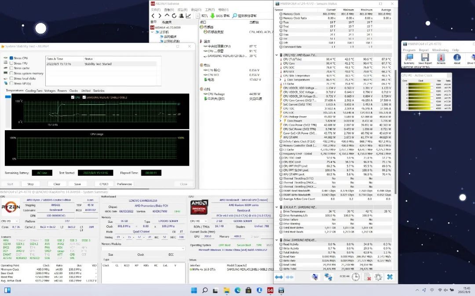Screen dimensions: 475x296
Task: Expand the Core Temperatures sensor row
Action: [x=281, y=80]
